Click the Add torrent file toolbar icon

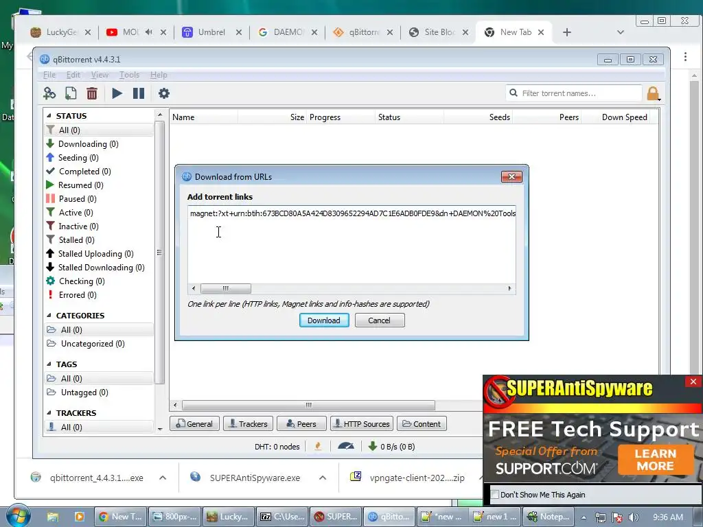tap(71, 93)
